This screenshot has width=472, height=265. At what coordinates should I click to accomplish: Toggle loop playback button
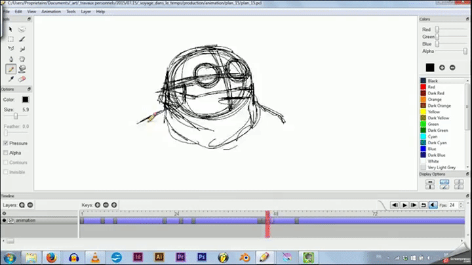(x=423, y=205)
